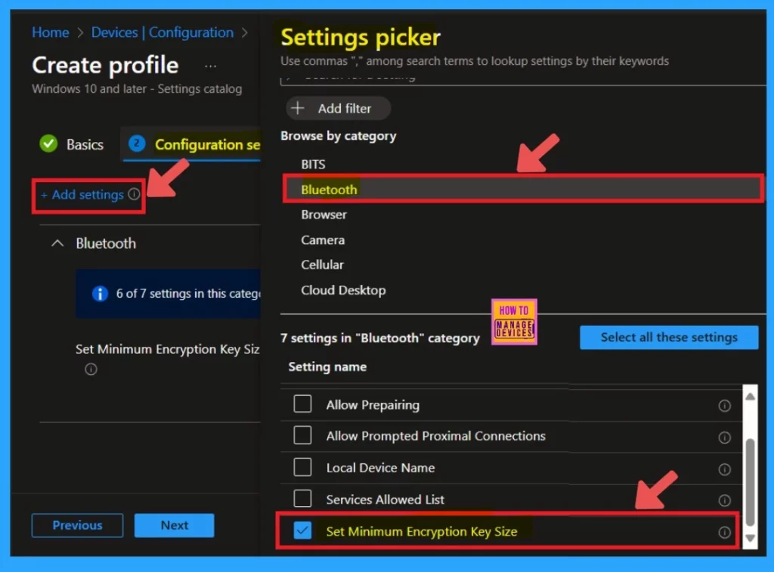Viewport: 774px width, 572px height.
Task: Collapse the Bluetooth section chevron
Action: point(57,243)
